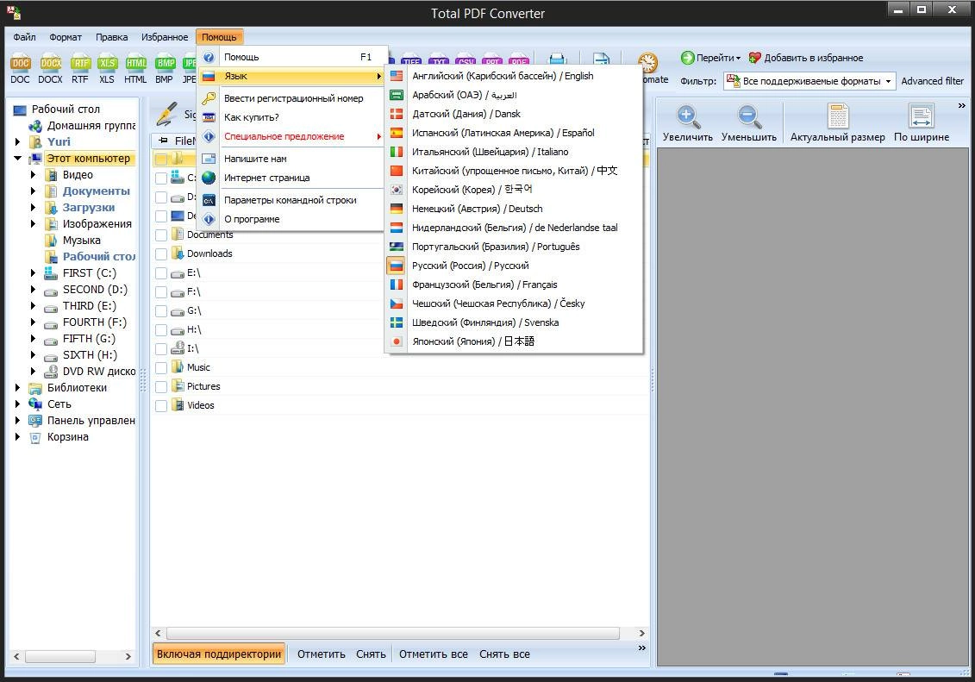The width and height of the screenshot is (975, 682).
Task: Expand the Библиотеки tree node
Action: (x=17, y=387)
